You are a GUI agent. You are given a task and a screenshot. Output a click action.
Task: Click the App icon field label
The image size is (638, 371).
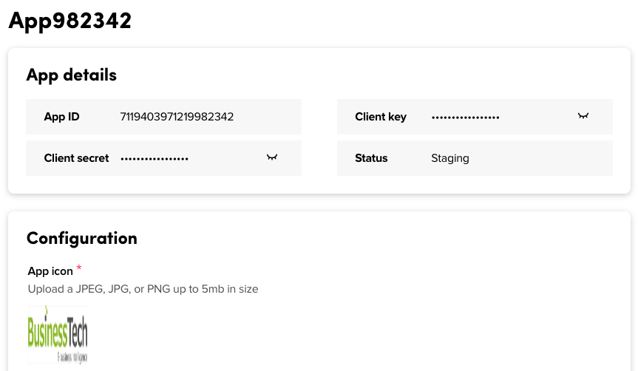50,271
